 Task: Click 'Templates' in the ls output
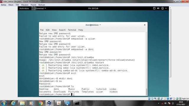[88, 92]
